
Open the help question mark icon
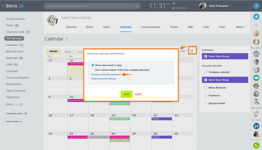point(256,6)
